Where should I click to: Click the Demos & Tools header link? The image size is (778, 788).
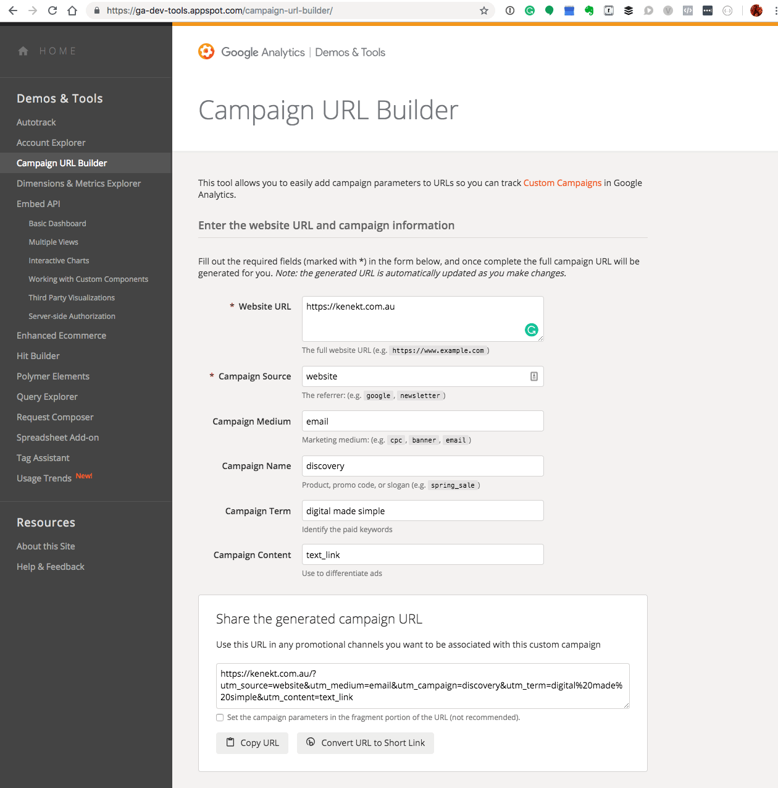pos(350,53)
